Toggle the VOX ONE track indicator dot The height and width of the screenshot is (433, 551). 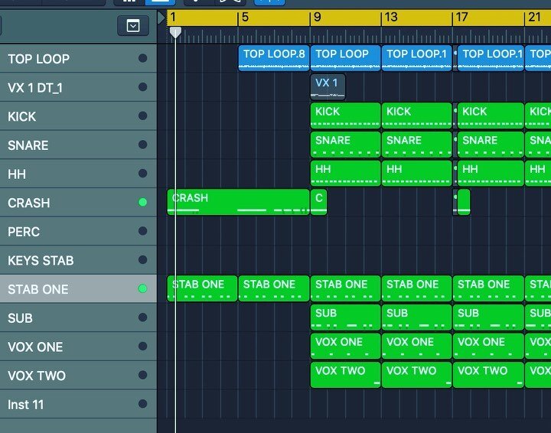[x=142, y=347]
